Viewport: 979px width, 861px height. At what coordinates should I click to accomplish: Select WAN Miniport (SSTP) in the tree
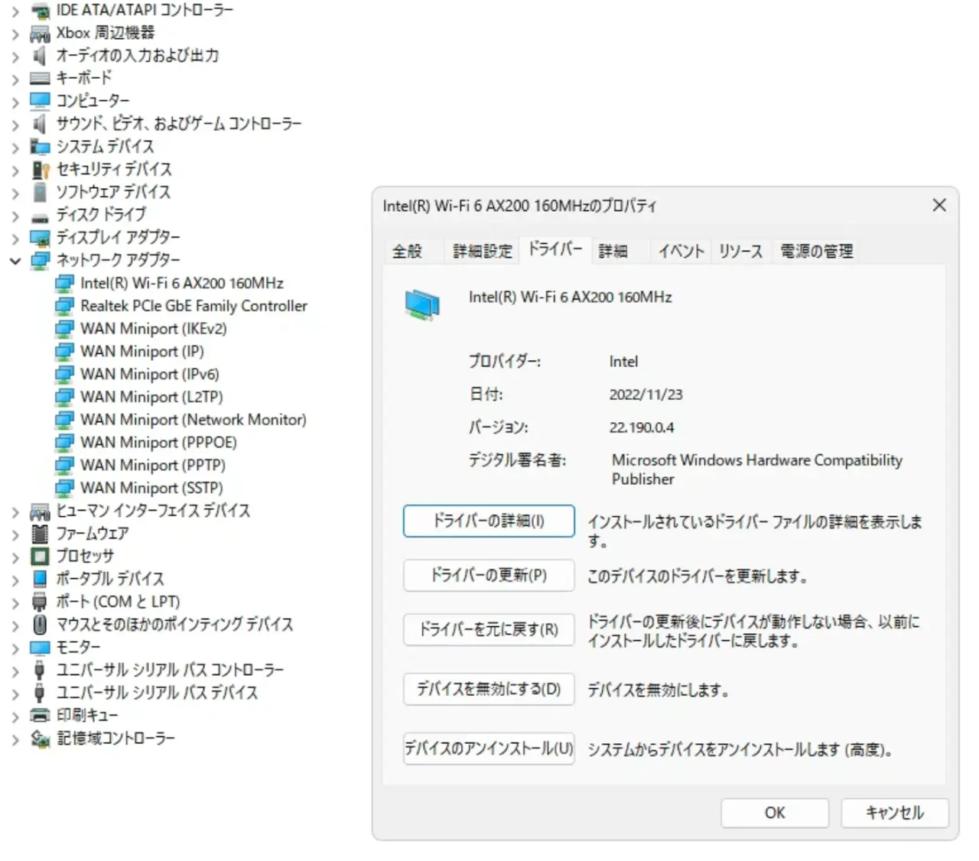coord(151,488)
